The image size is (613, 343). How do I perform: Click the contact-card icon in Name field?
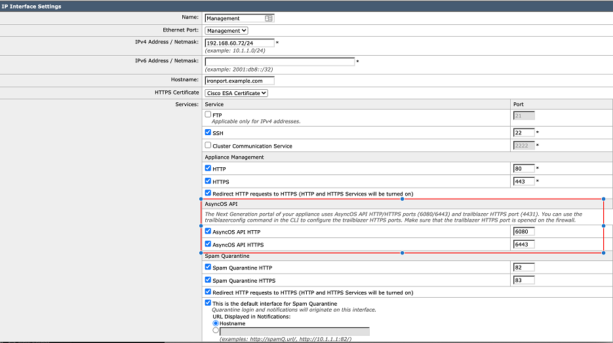coord(269,18)
